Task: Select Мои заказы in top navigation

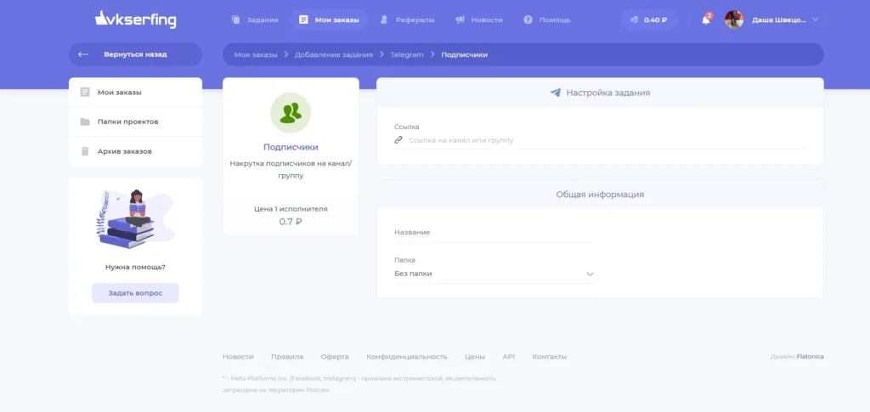Action: click(329, 20)
